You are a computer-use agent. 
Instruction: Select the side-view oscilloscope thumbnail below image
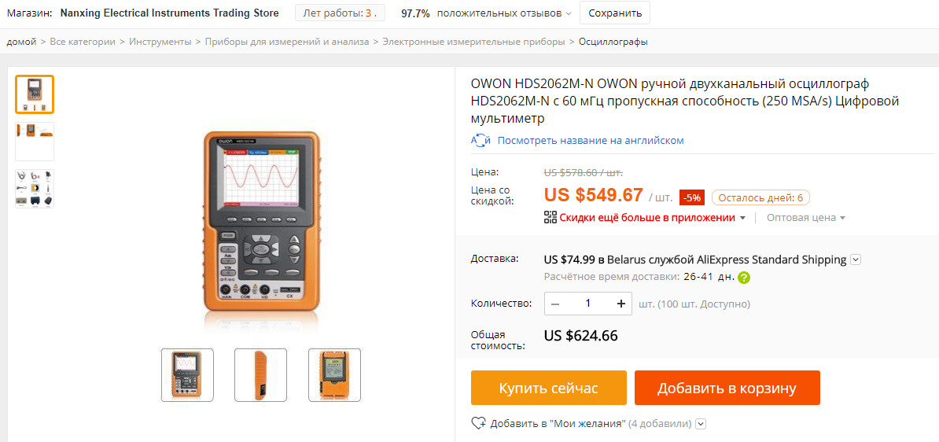click(260, 375)
